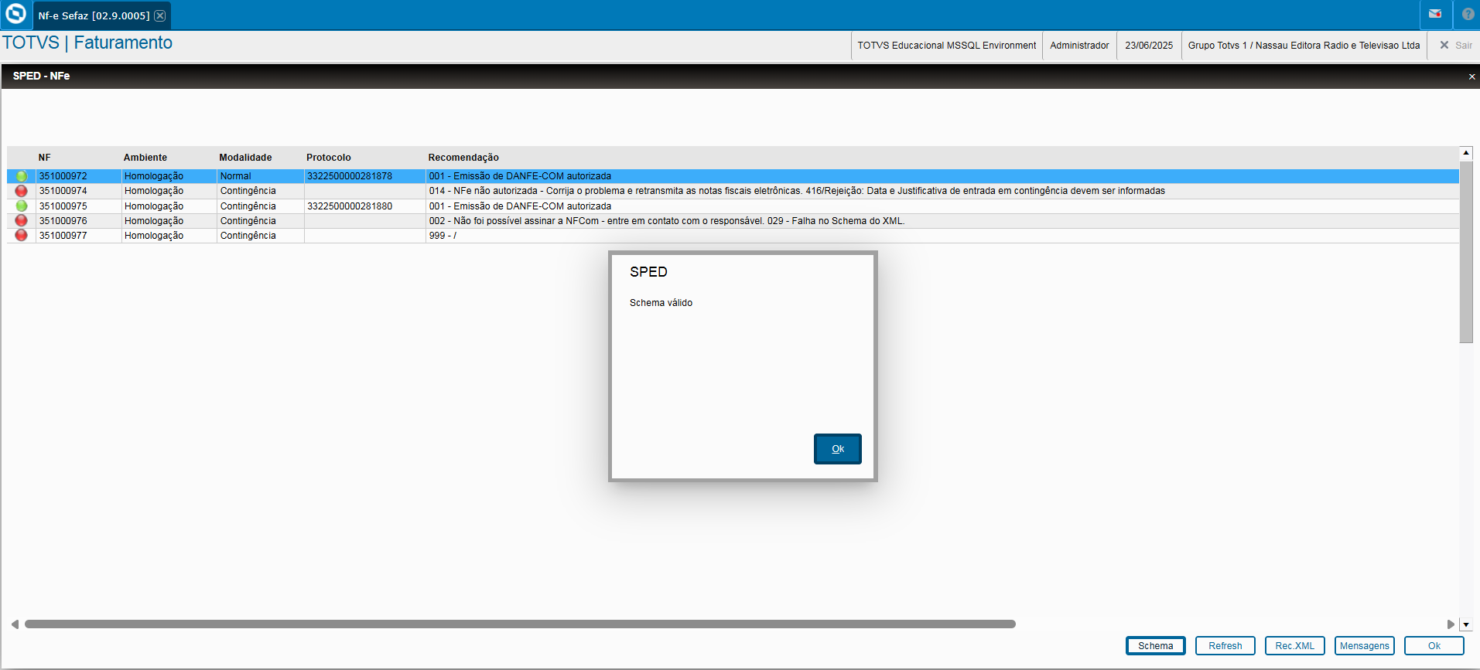The width and height of the screenshot is (1480, 670).
Task: Click Sair to exit the system
Action: [x=1456, y=46]
